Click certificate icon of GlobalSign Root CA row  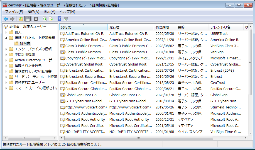pos(63,95)
